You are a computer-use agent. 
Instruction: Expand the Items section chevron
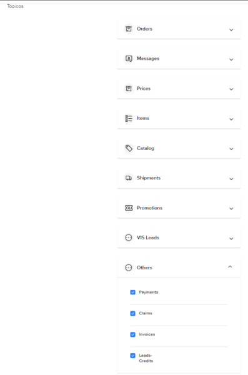pyautogui.click(x=231, y=119)
